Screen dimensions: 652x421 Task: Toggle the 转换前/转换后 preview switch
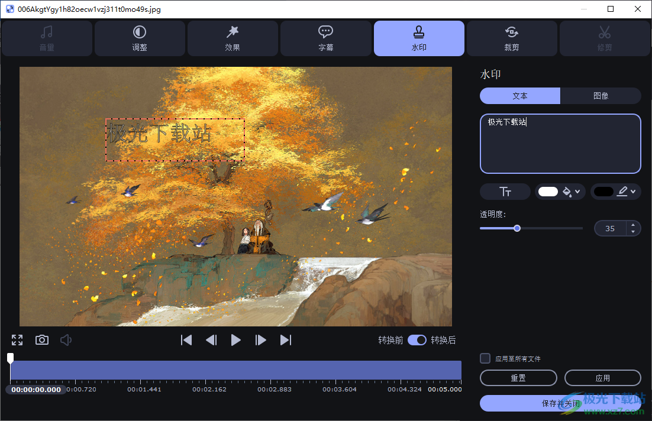(x=417, y=340)
